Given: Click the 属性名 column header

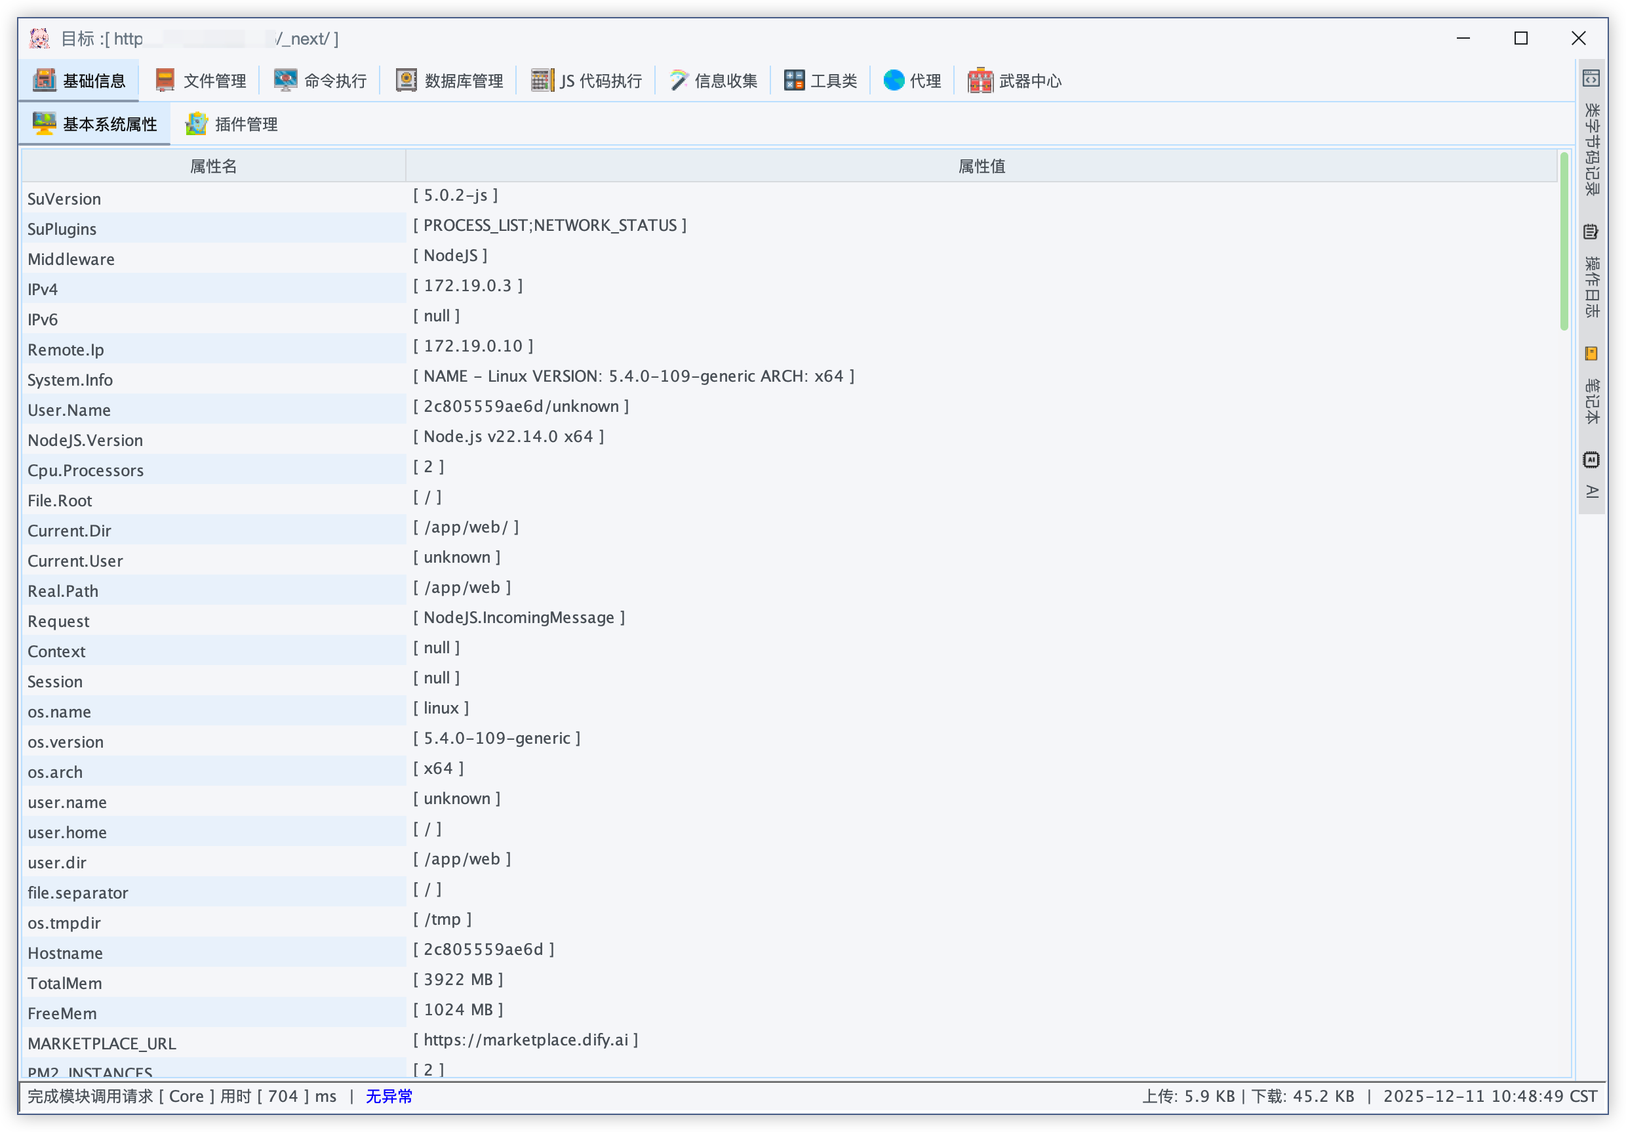Looking at the screenshot, I should (213, 166).
